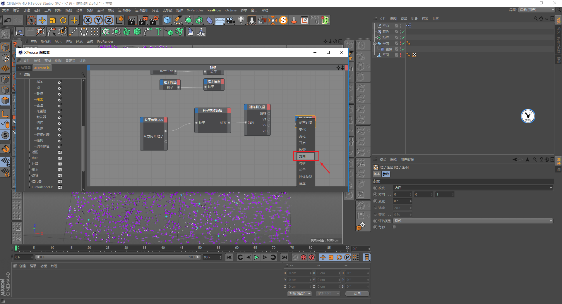Render the active view clapperboard icon
Screen dimensions: 562x304
pyautogui.click(x=132, y=20)
